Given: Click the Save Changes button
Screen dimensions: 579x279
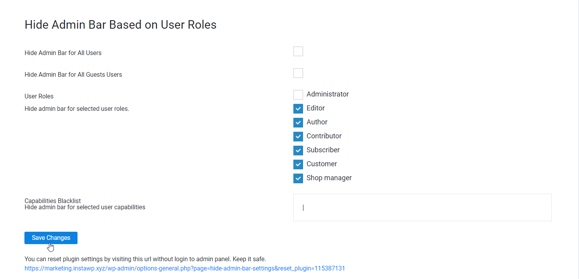Looking at the screenshot, I should (x=51, y=238).
